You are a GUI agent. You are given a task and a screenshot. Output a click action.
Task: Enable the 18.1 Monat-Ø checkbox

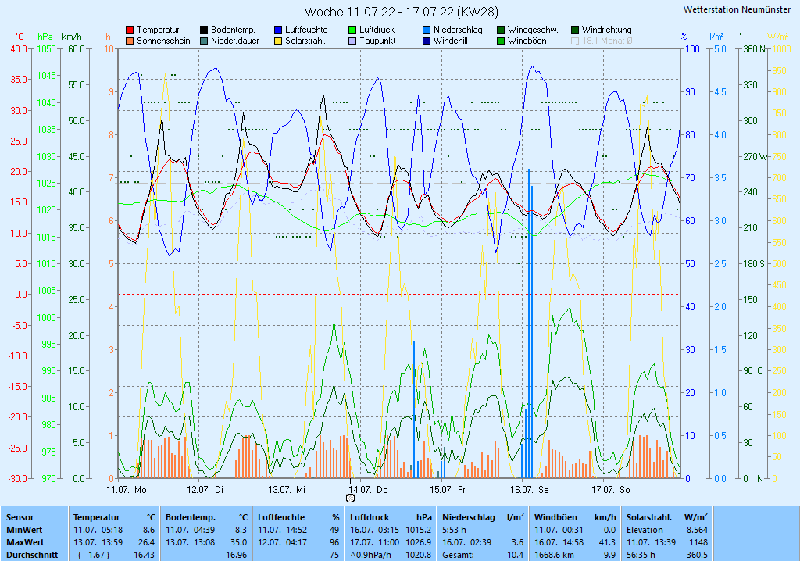point(575,41)
